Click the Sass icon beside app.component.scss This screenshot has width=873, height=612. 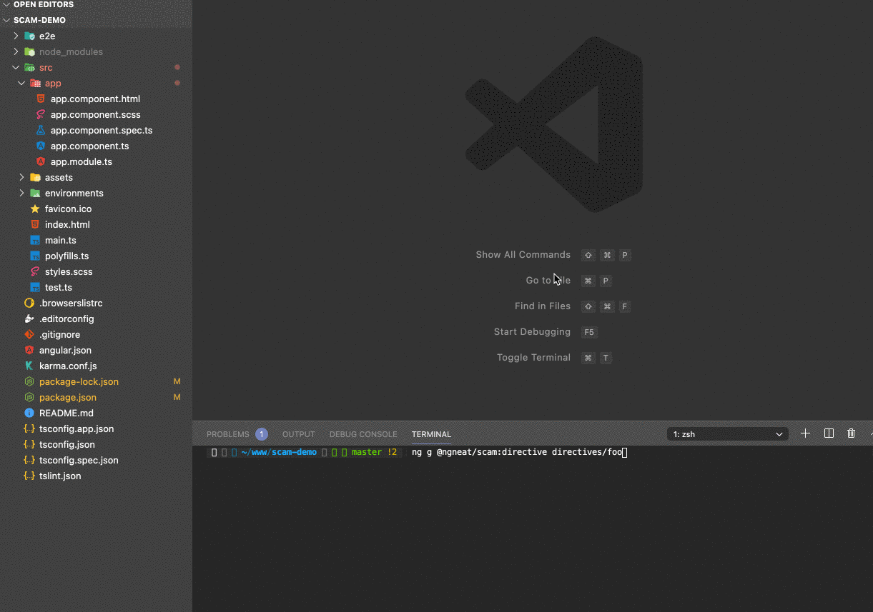pyautogui.click(x=41, y=114)
